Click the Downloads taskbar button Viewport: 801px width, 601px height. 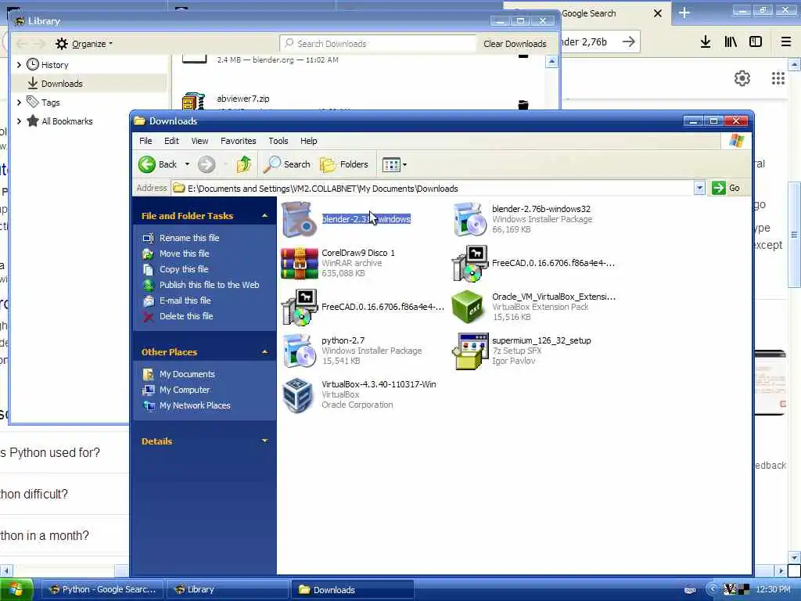pyautogui.click(x=352, y=589)
